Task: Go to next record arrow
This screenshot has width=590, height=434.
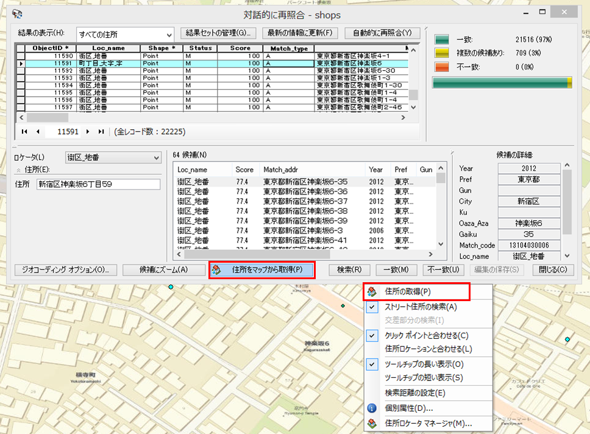Action: (88, 132)
